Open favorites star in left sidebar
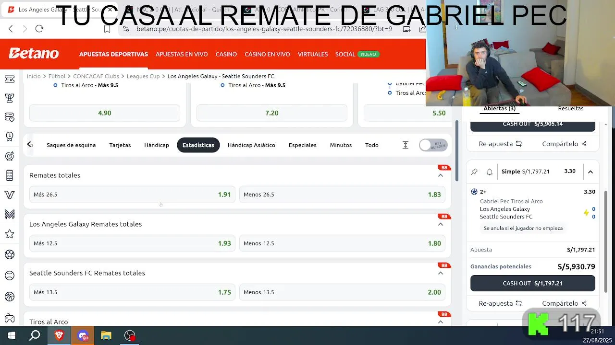This screenshot has height=345, width=615. [9, 234]
